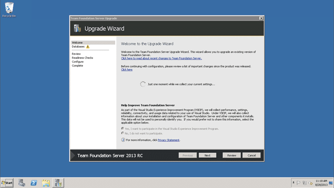Select No, I do not want to participate

tap(122, 133)
